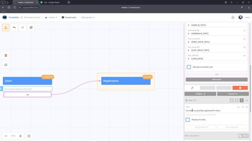Go back with the browser back arrow

(x=3, y=7)
